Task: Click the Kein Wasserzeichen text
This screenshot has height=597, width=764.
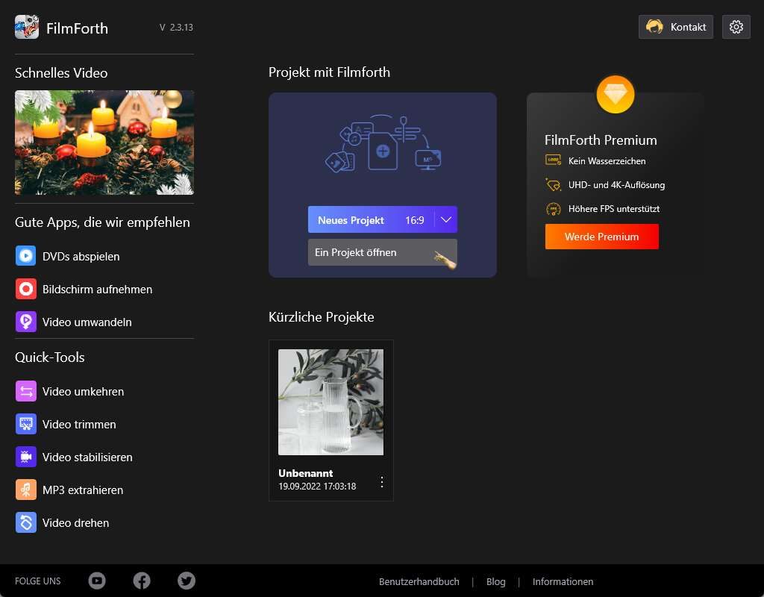Action: (607, 161)
